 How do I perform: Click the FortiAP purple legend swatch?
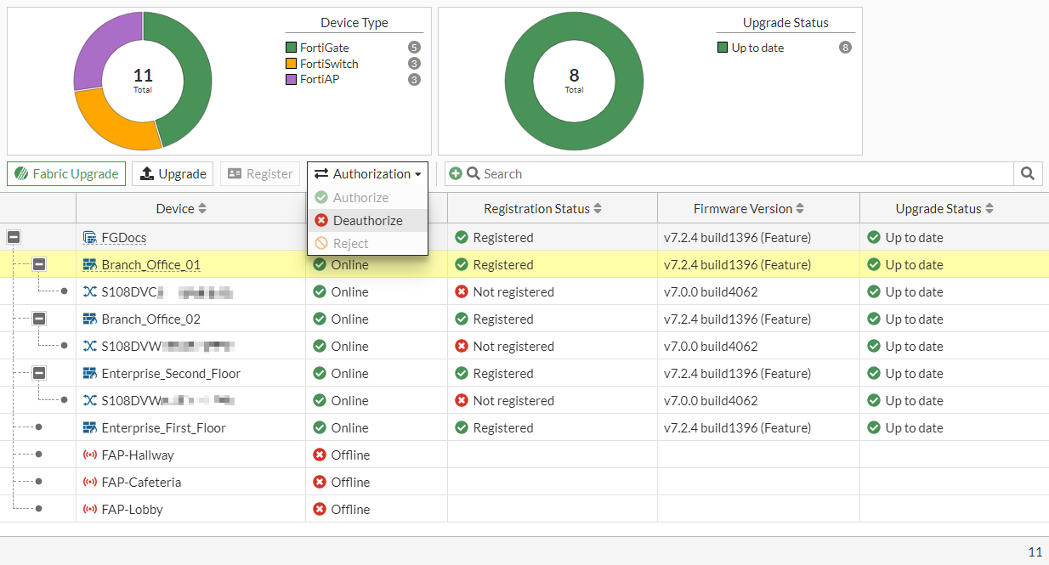pos(292,80)
